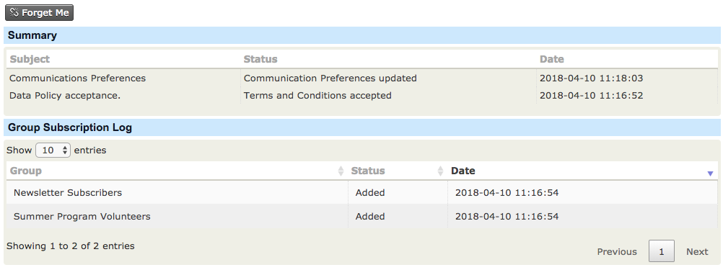Select page 1 in pagination
Viewport: 723px width, 270px height.
(662, 251)
